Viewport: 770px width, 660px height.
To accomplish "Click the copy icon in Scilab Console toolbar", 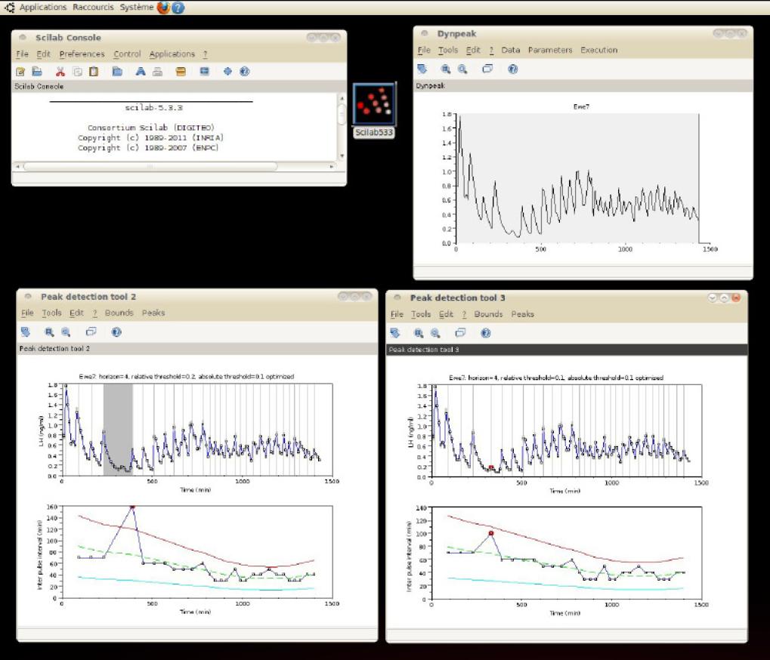I will click(x=77, y=72).
